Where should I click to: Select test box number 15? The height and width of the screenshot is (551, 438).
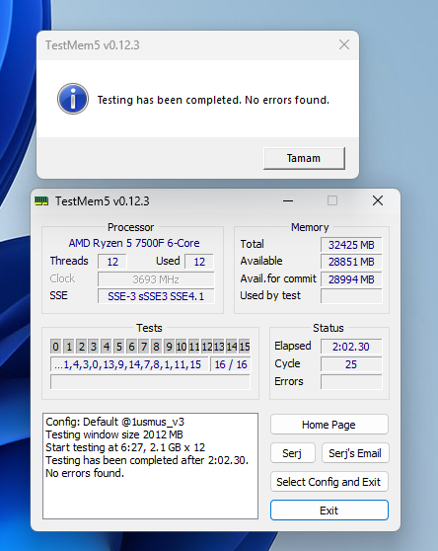245,347
